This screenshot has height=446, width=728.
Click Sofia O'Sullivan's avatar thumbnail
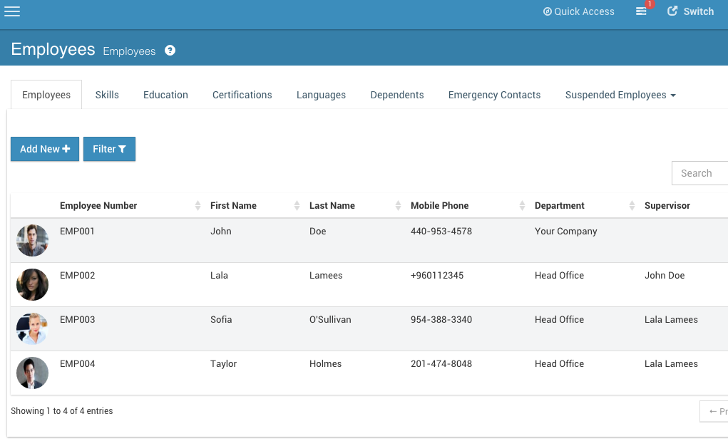pyautogui.click(x=32, y=328)
